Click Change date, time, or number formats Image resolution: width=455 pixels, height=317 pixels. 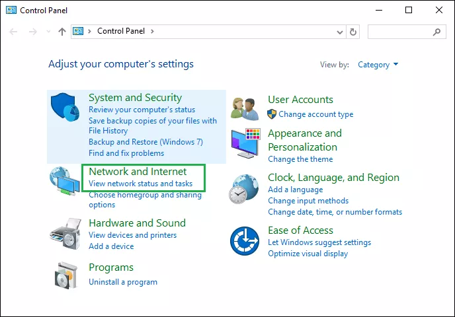335,212
